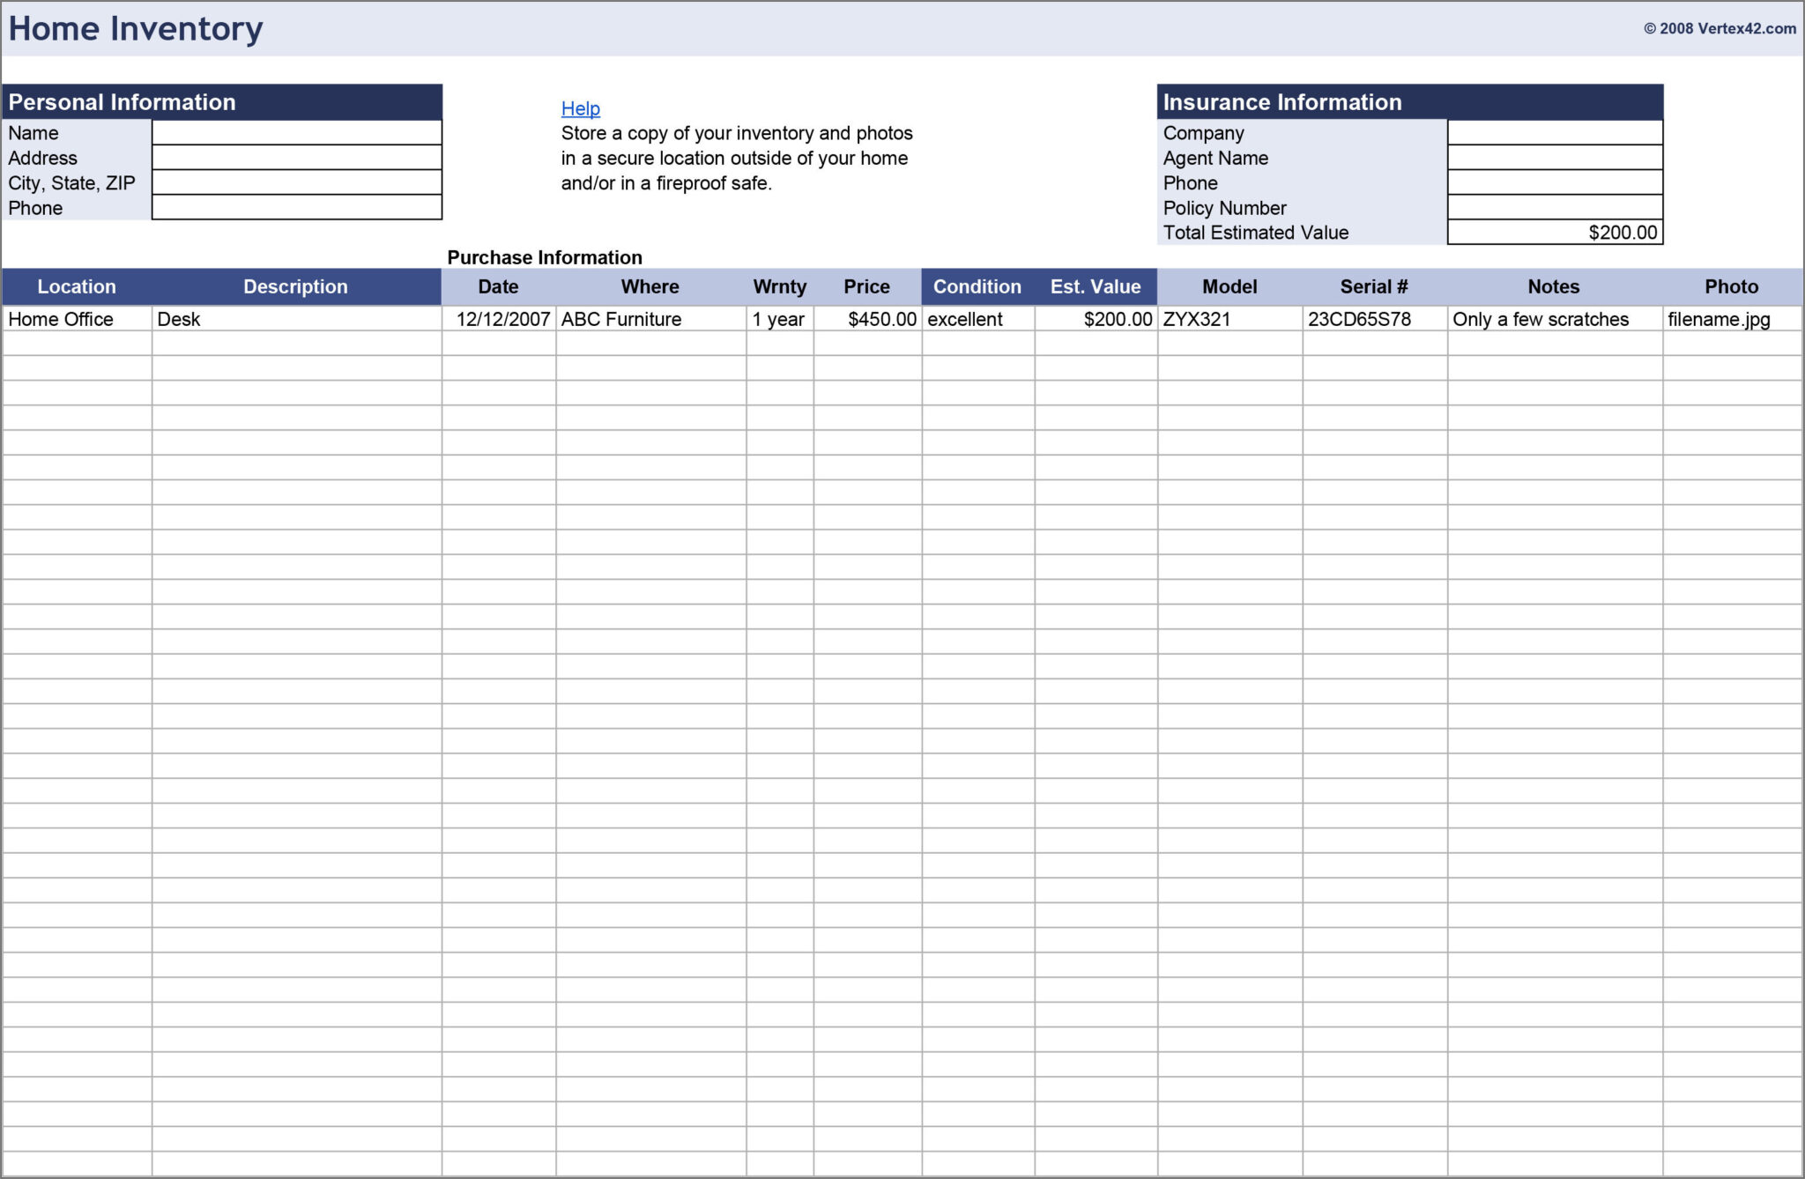This screenshot has width=1805, height=1179.
Task: Select the Est. Value column header
Action: coord(1098,286)
